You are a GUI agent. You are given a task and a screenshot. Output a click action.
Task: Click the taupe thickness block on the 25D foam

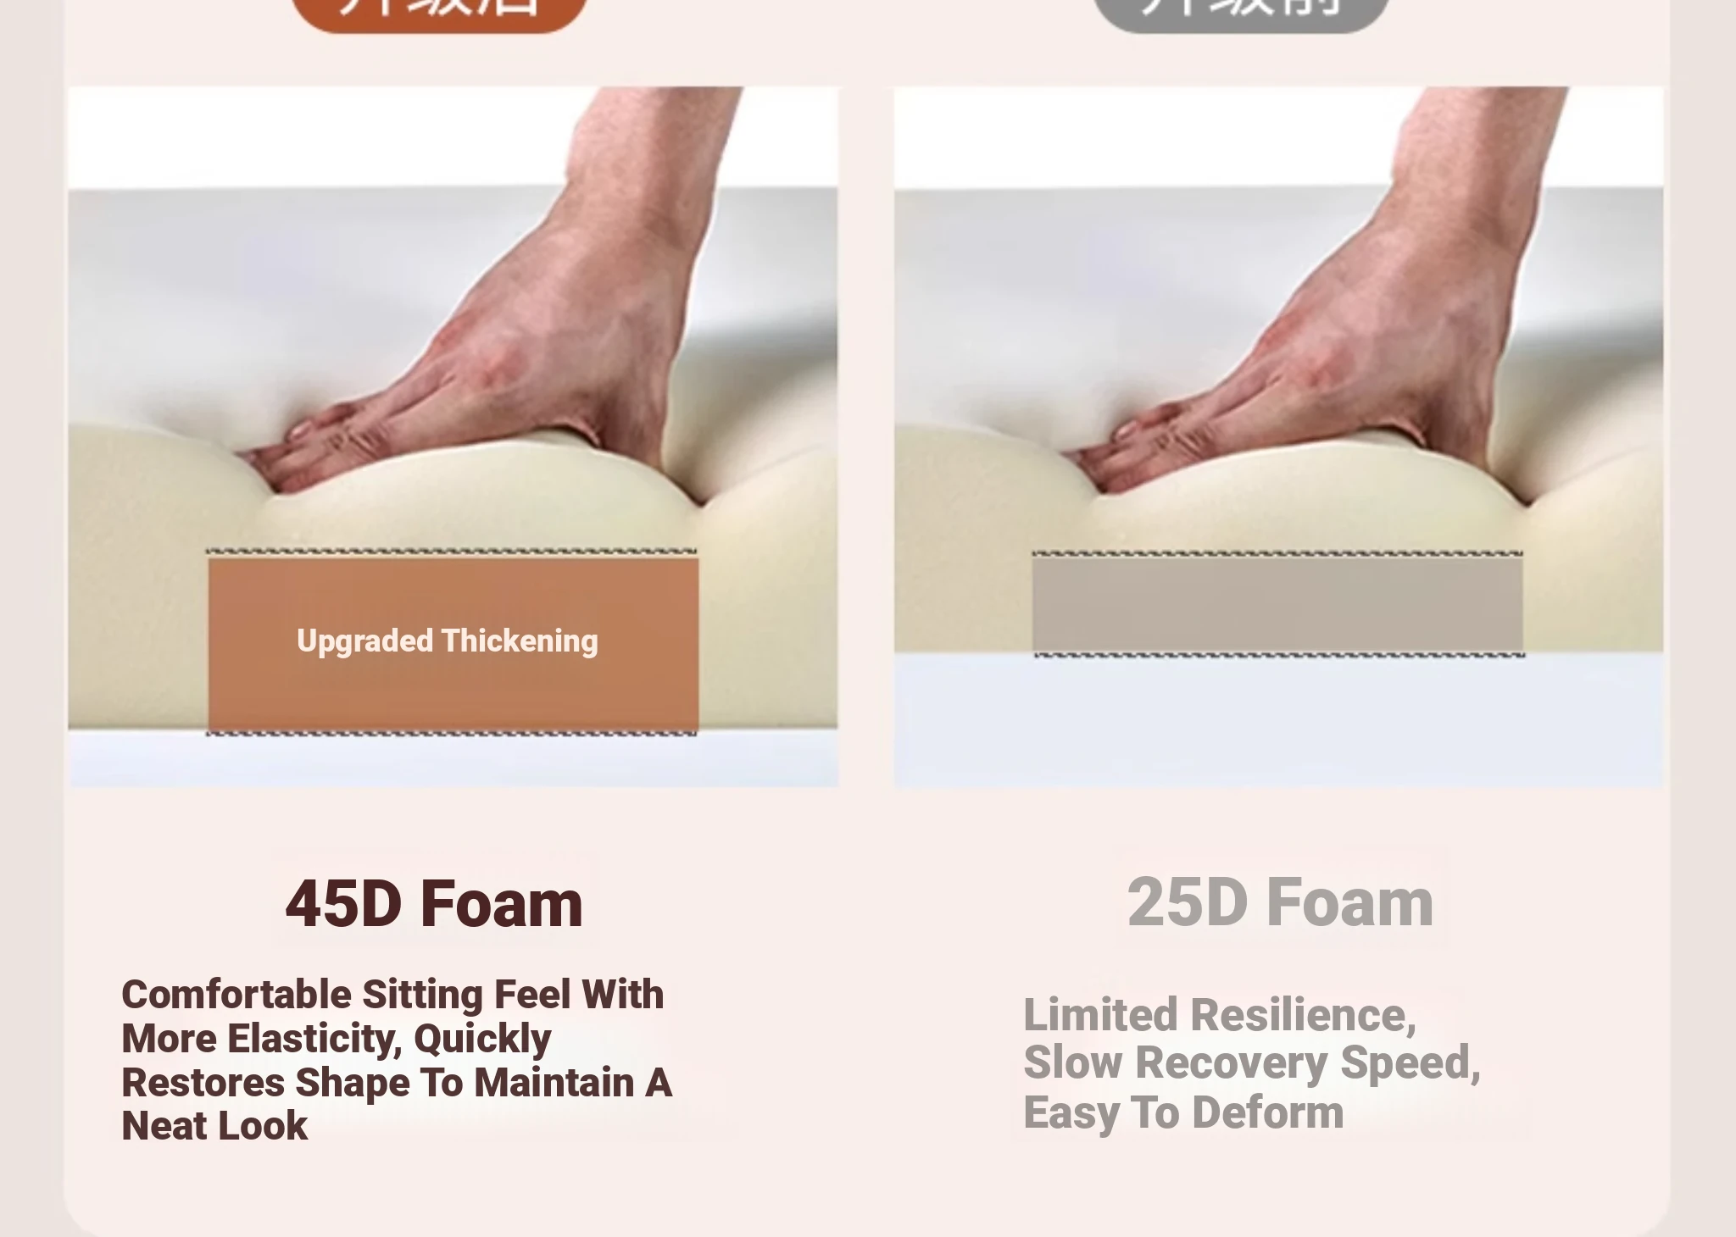[x=1277, y=604]
